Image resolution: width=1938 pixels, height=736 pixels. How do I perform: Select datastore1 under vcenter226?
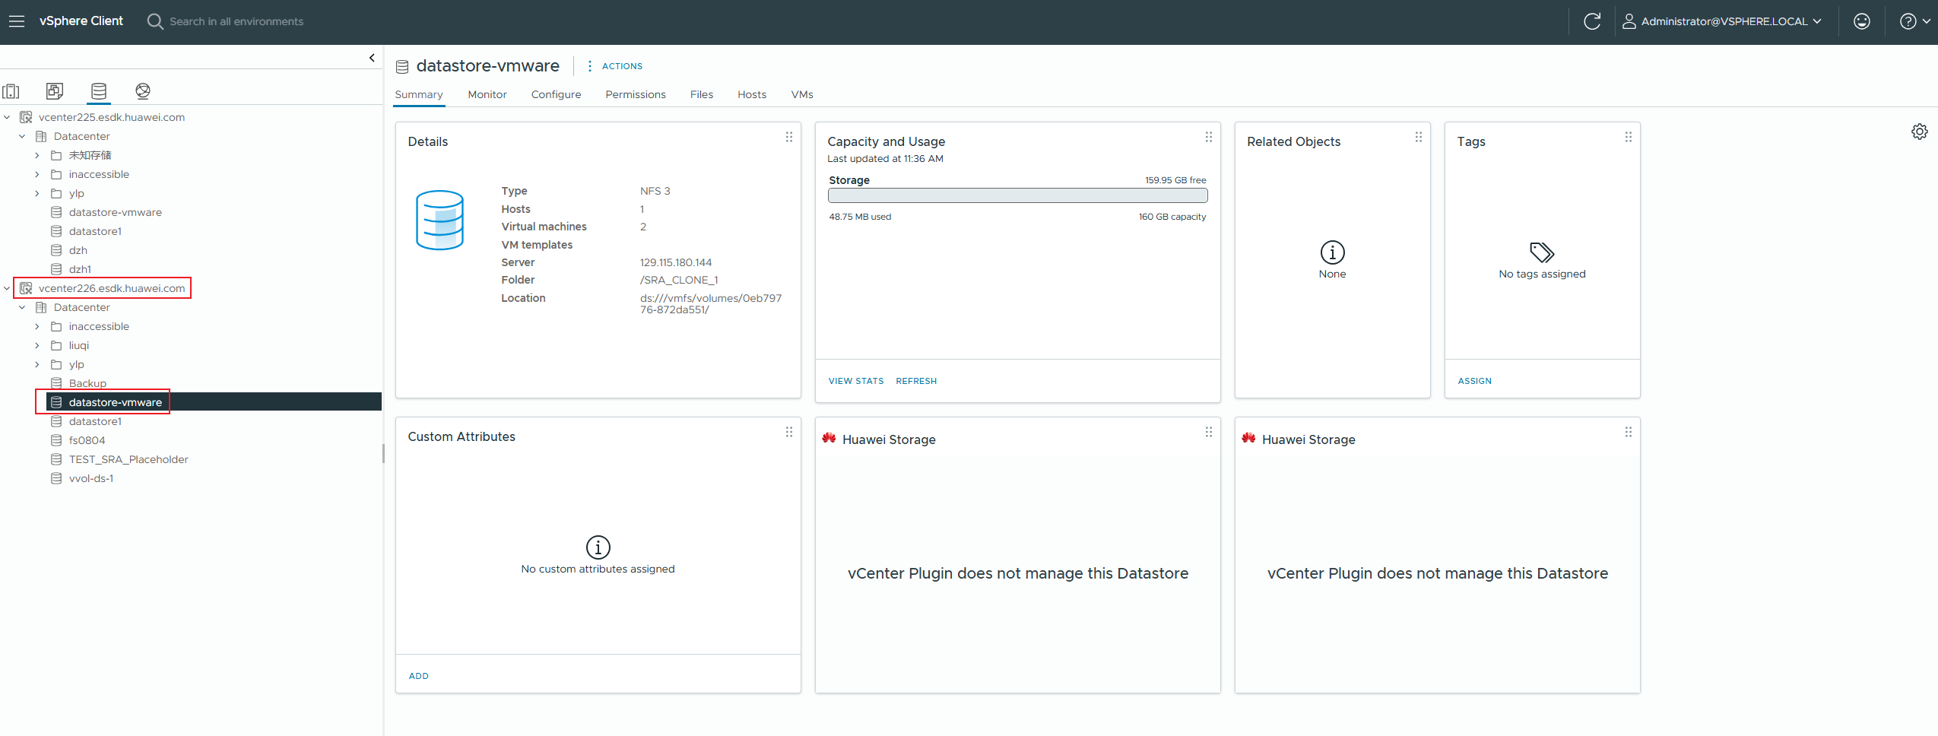pos(95,421)
